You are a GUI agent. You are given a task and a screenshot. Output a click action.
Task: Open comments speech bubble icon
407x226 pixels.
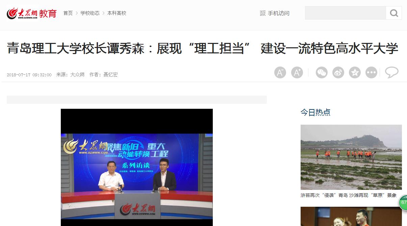click(x=392, y=72)
